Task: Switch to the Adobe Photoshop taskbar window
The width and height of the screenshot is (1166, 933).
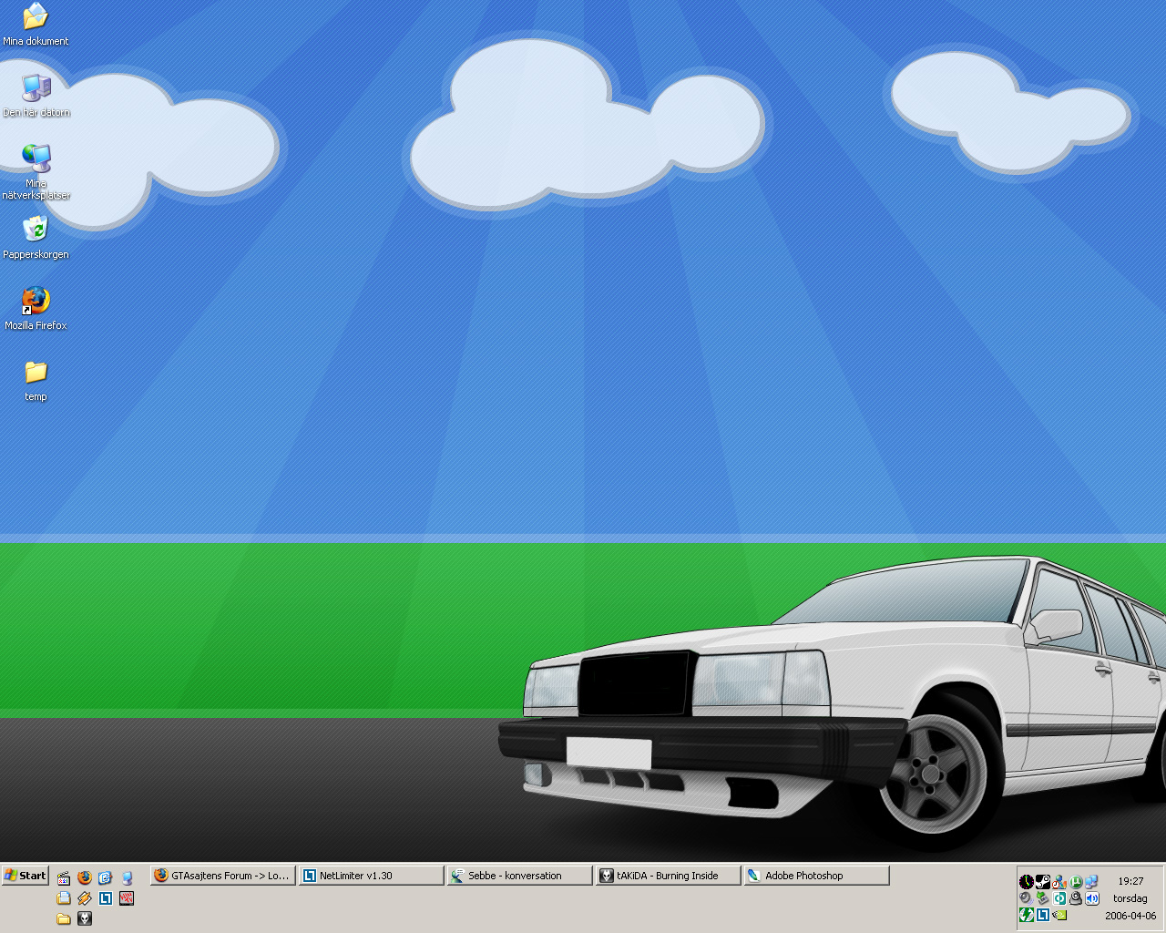Action: tap(817, 876)
